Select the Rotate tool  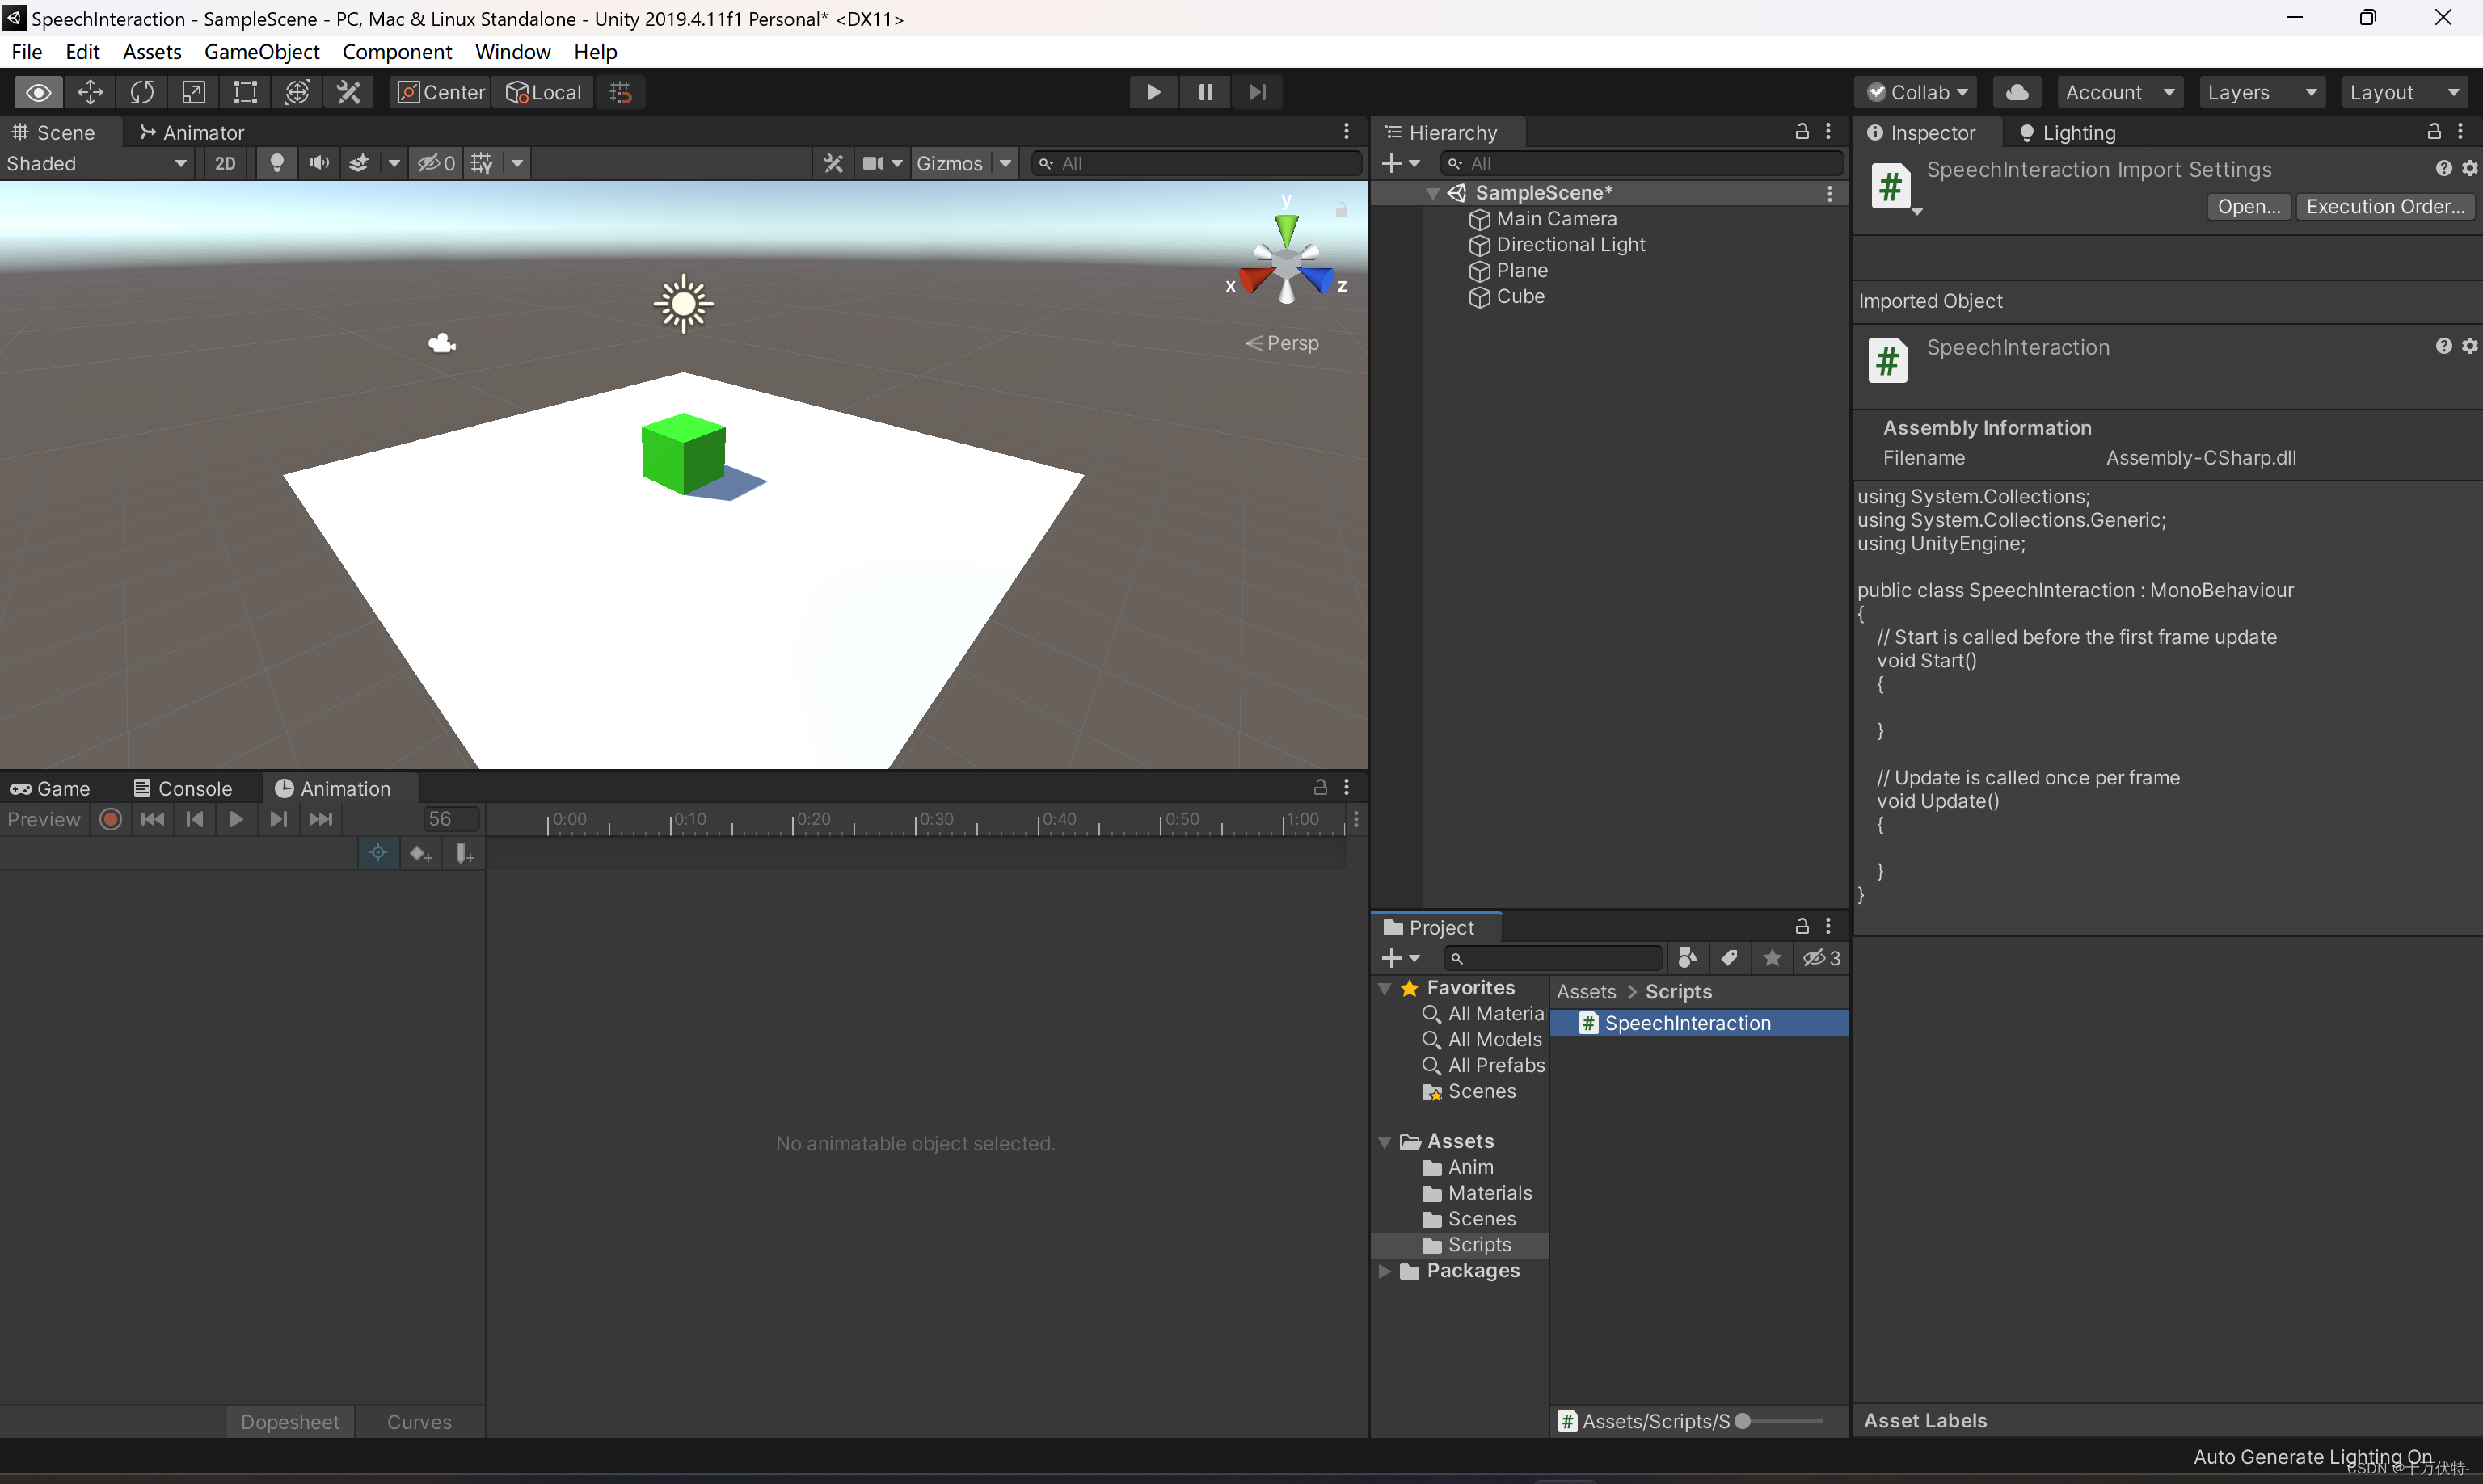click(142, 92)
